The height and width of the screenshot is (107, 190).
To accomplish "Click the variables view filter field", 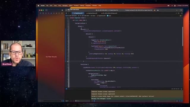I will pos(83,101).
